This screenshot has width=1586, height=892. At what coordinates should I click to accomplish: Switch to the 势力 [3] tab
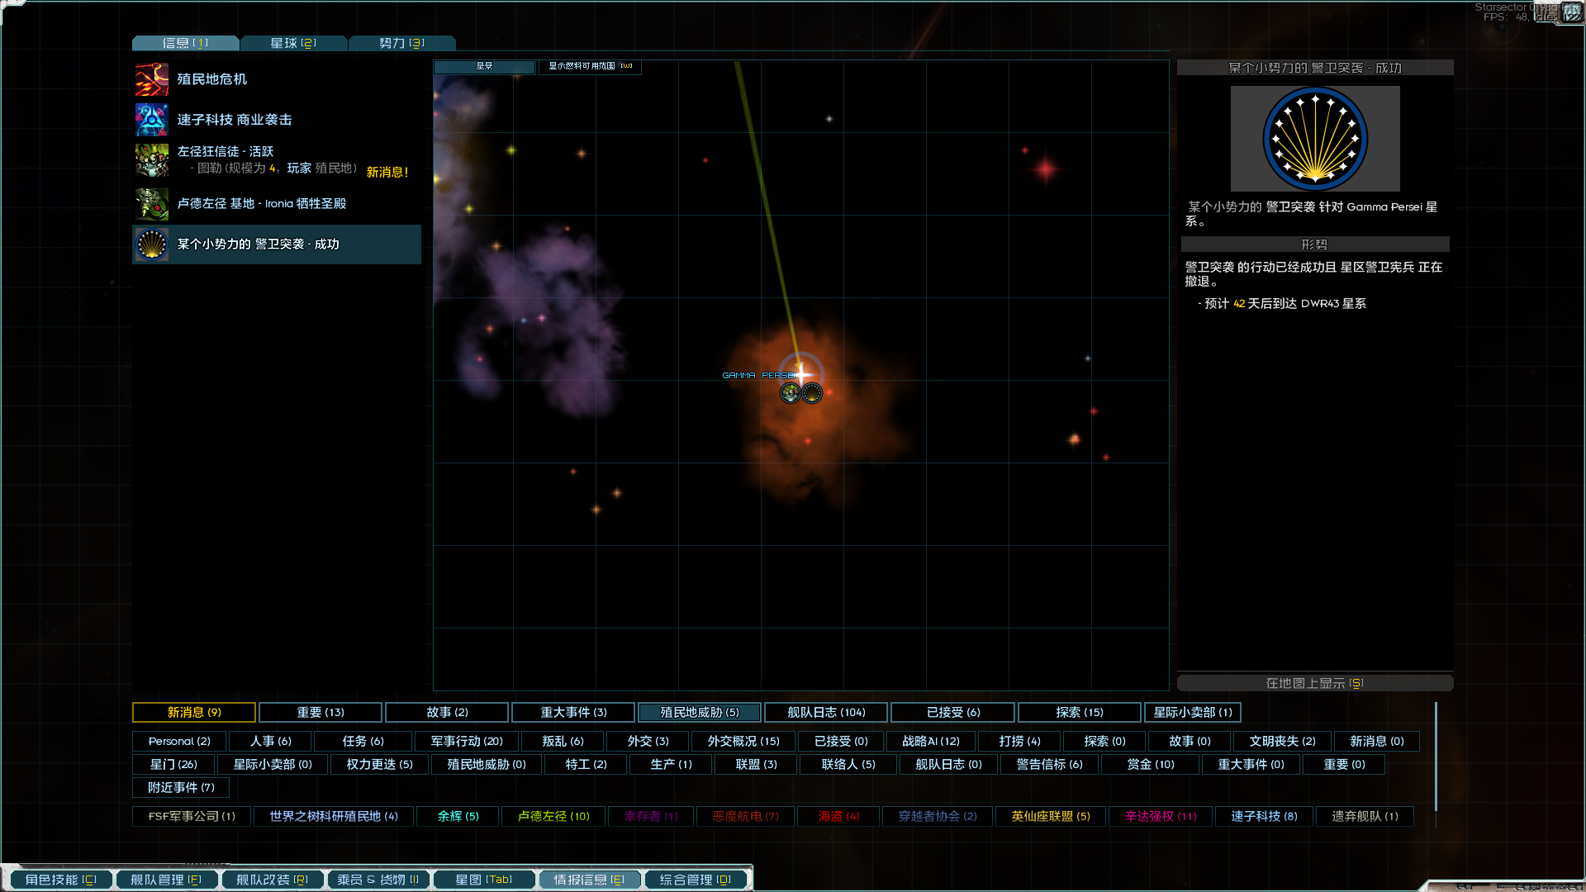pyautogui.click(x=401, y=43)
